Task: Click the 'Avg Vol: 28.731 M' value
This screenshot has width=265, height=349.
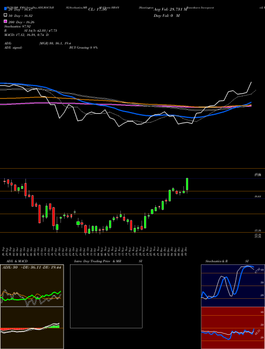Action: [x=170, y=10]
